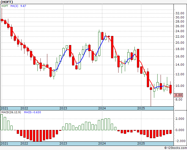Click the 14.00 price axis label
Viewport: 187px width, 150px height.
180,65
